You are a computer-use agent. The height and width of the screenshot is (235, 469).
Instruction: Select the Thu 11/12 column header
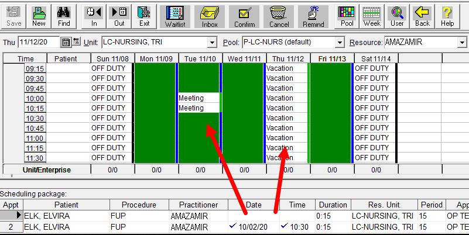[288, 58]
